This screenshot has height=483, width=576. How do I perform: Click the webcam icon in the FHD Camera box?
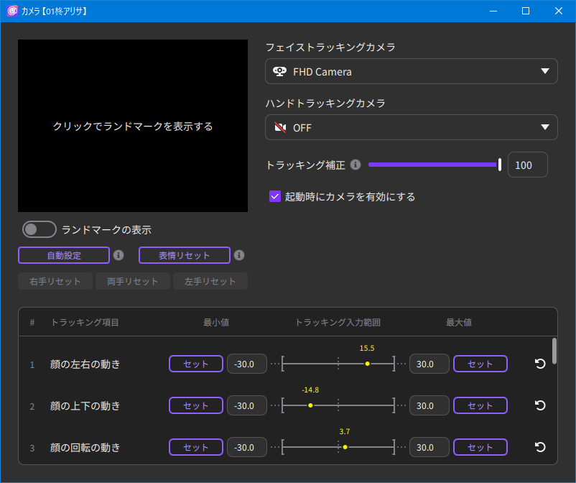(280, 72)
